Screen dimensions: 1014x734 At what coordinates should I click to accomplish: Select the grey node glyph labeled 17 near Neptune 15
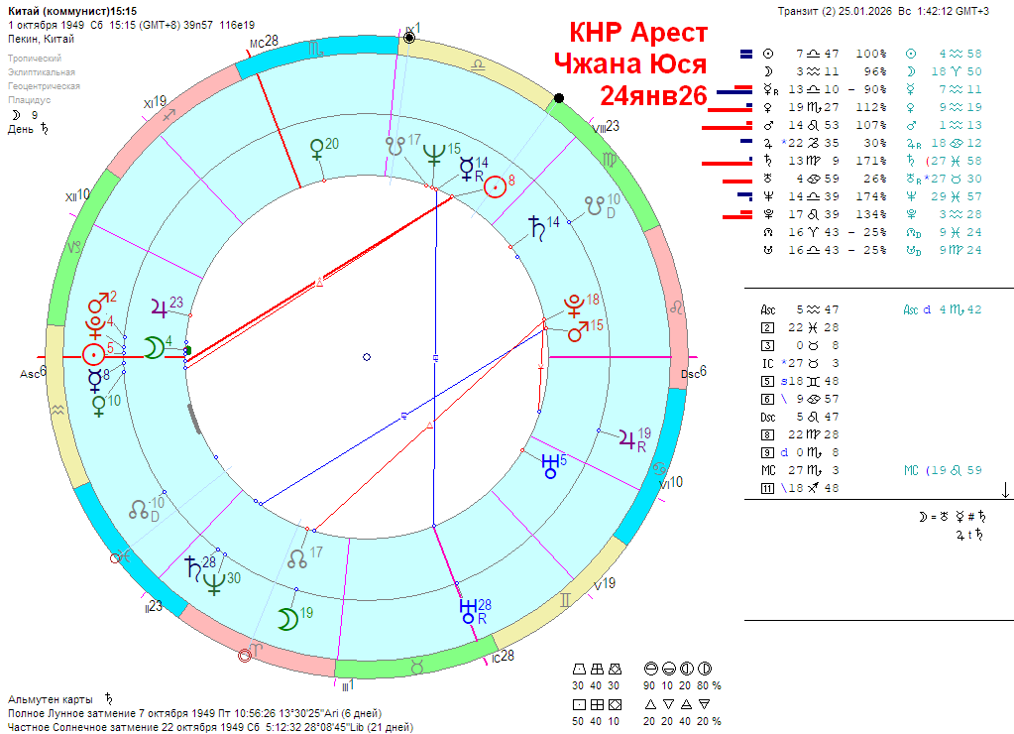(x=395, y=146)
